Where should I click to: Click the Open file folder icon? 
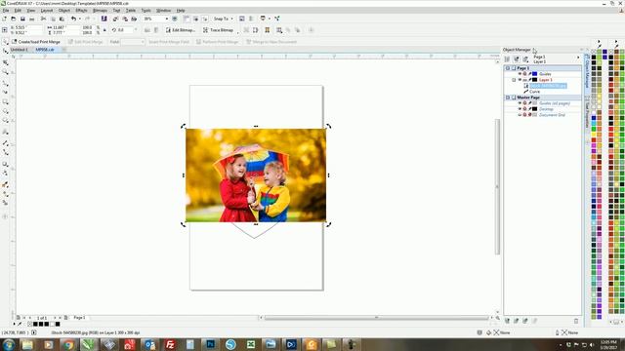pyautogui.click(x=13, y=19)
